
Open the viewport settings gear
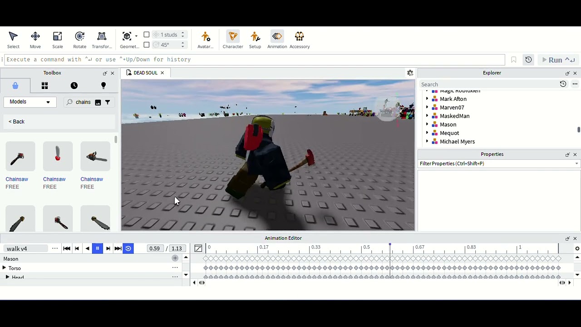410,73
